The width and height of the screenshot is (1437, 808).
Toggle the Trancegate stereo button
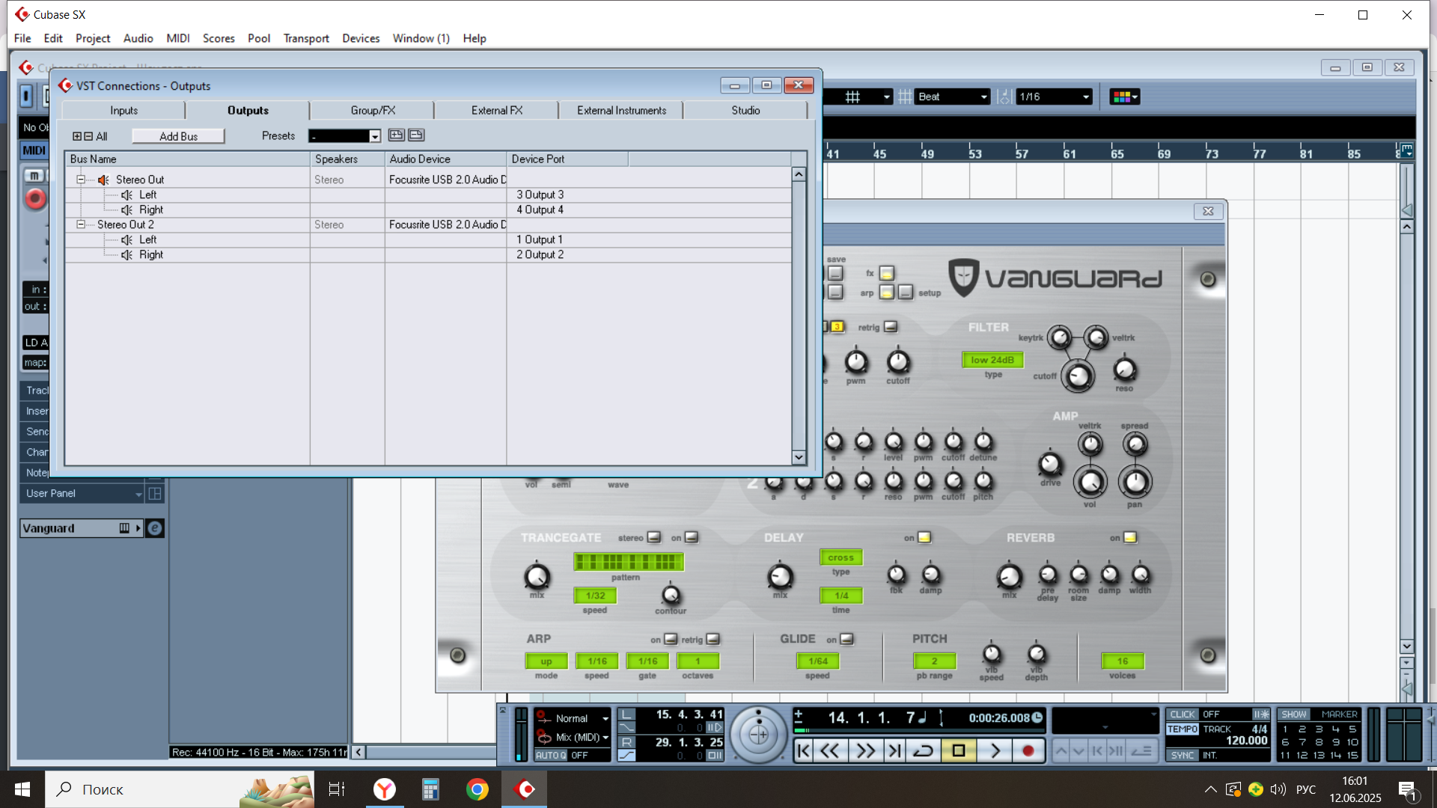654,537
